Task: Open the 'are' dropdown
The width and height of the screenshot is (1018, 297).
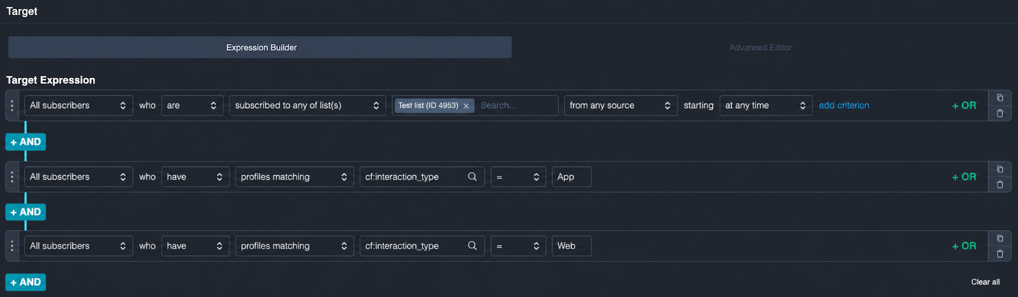Action: (192, 105)
